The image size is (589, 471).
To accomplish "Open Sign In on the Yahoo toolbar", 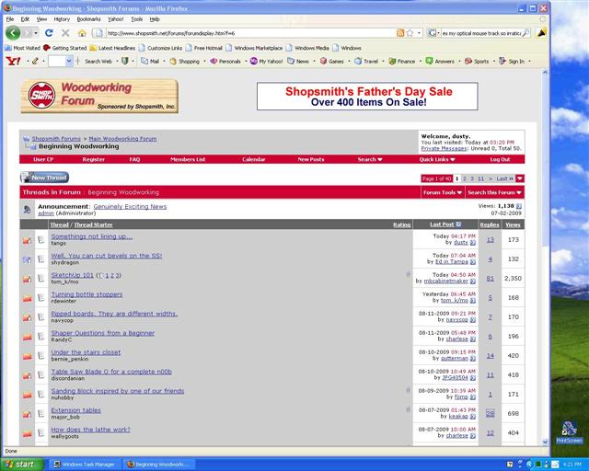I will [512, 61].
